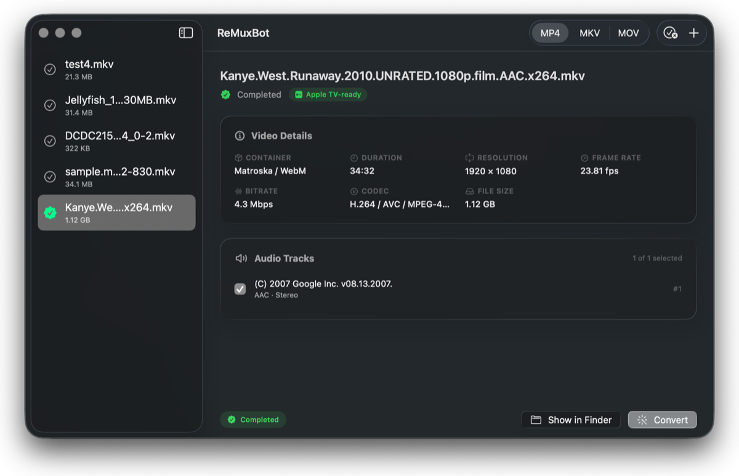Viewport: 739px width, 476px height.
Task: Click the 1920 × 1080 resolution value
Action: (491, 171)
